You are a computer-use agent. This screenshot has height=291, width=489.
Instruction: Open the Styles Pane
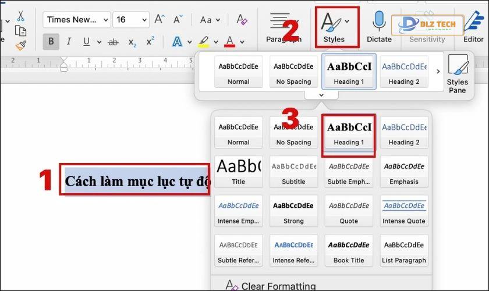458,74
